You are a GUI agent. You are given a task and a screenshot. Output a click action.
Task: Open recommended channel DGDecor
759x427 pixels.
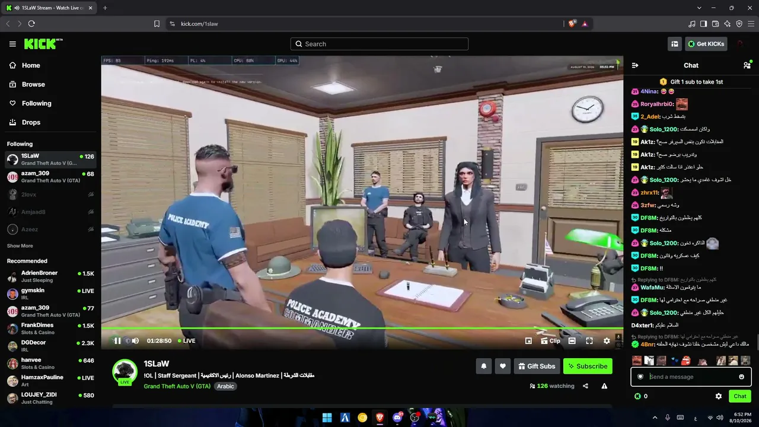coord(50,346)
